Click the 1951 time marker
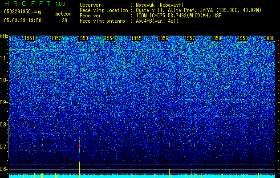The height and width of the screenshot is (178, 280). (x=29, y=38)
